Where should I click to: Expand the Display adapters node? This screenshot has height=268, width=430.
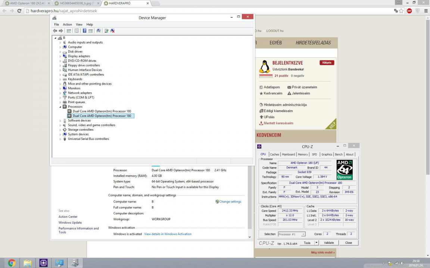60,56
